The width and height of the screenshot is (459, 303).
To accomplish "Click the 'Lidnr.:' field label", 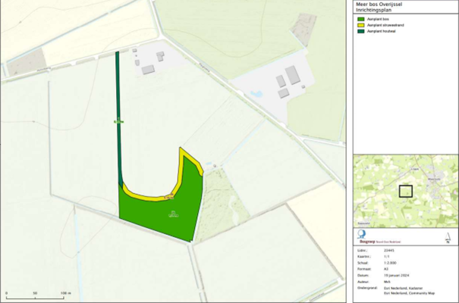I will click(362, 251).
